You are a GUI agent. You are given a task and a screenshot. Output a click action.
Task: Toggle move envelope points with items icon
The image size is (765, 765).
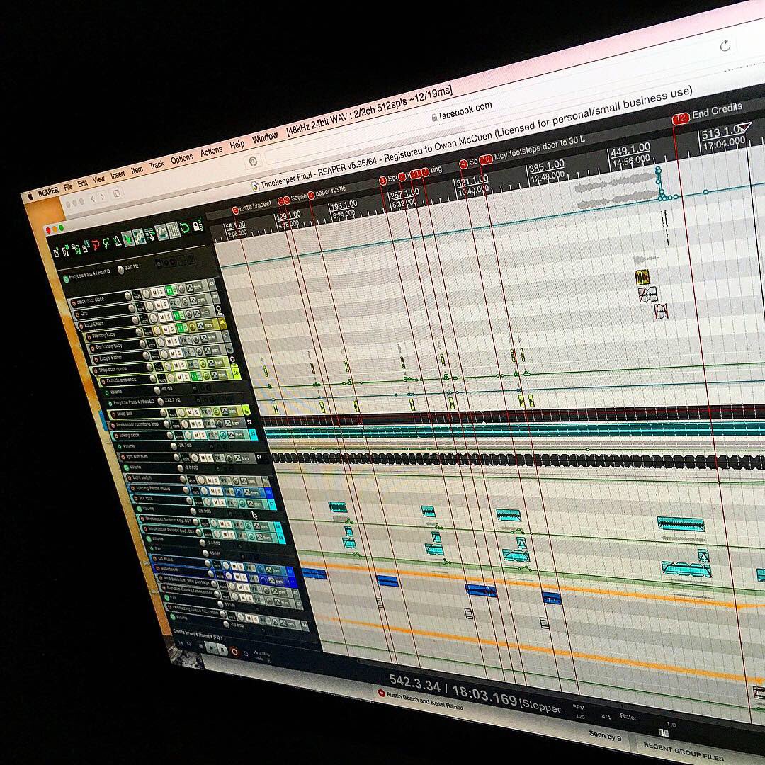click(161, 232)
